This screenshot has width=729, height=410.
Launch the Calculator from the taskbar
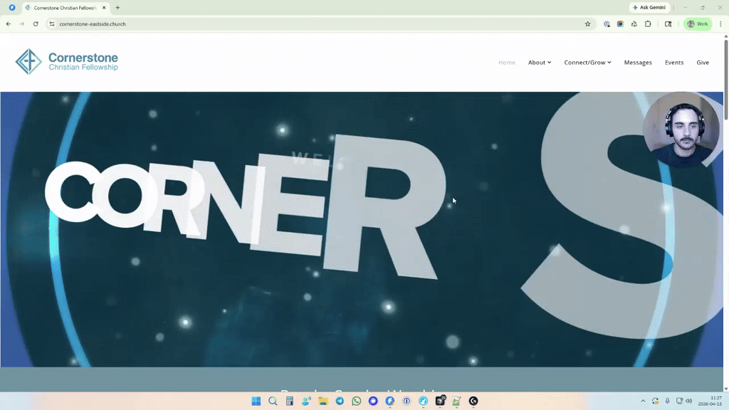[x=290, y=401]
